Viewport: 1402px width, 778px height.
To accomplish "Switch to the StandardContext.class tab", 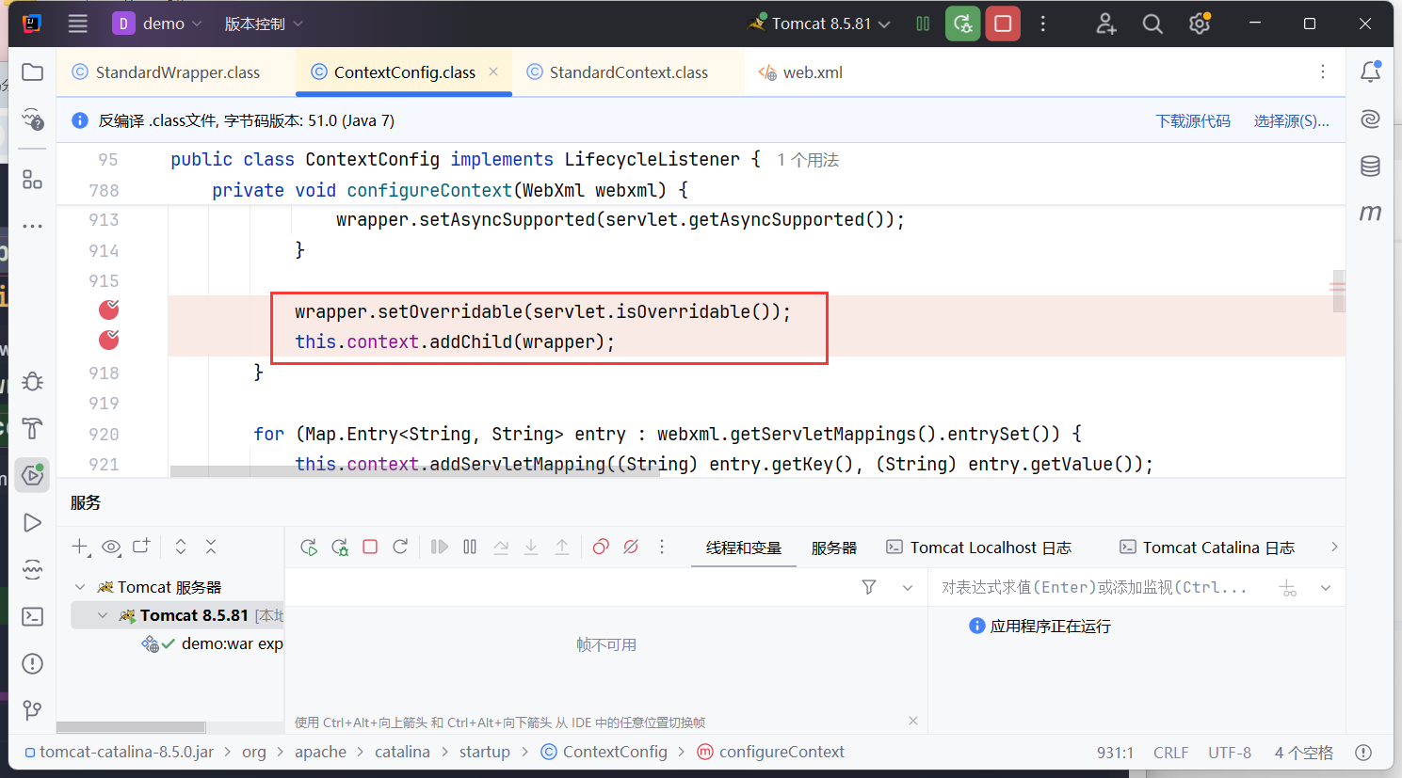I will [628, 72].
